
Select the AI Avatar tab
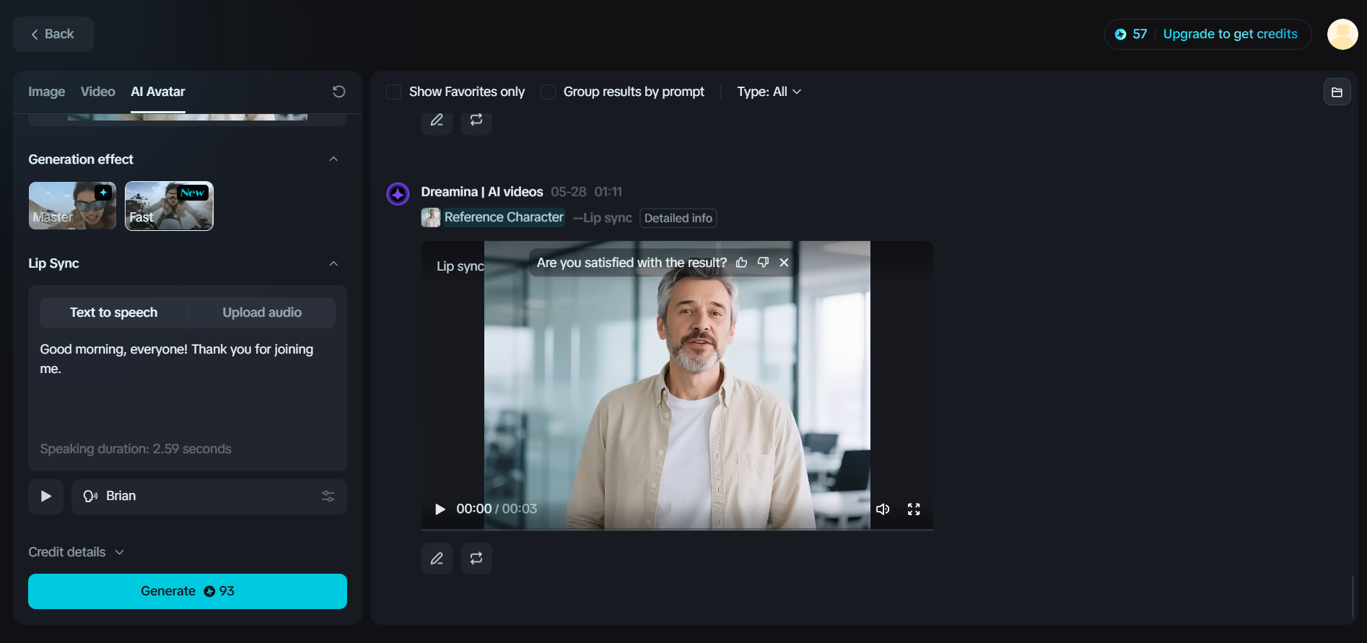coord(158,92)
